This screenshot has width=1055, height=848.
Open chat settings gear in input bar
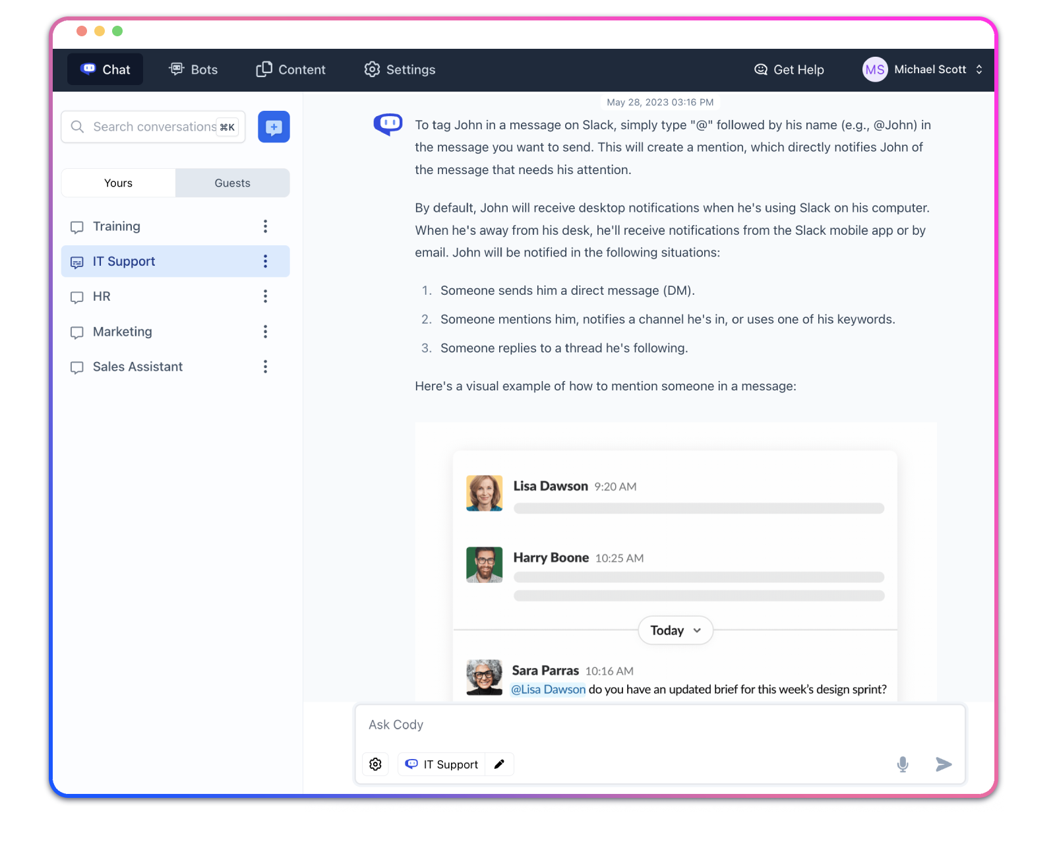coord(375,764)
